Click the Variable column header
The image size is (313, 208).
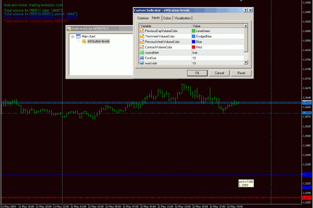tap(165, 26)
